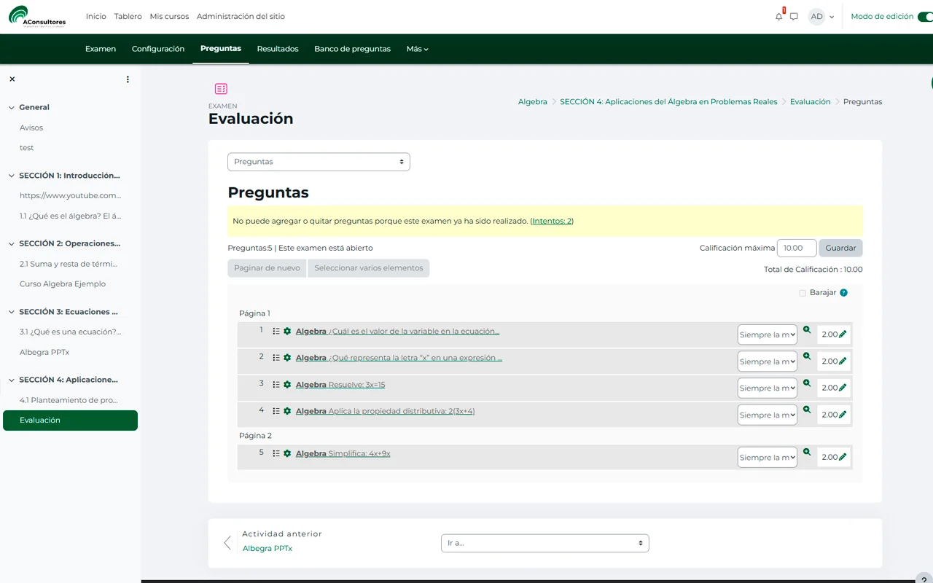933x583 pixels.
Task: Open version dropdown for question 5
Action: (x=768, y=457)
